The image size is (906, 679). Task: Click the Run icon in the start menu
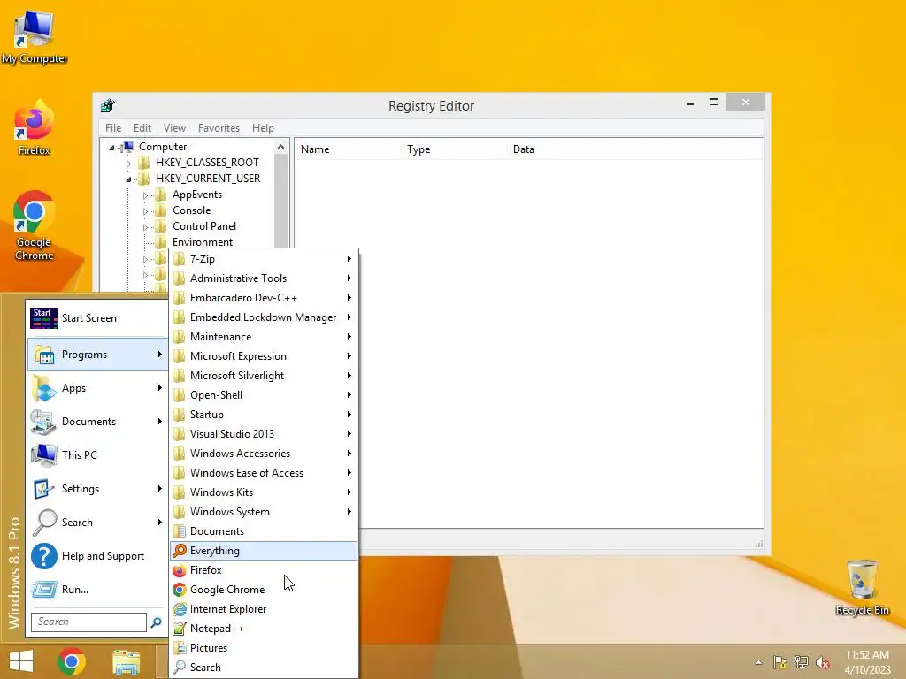pyautogui.click(x=44, y=590)
